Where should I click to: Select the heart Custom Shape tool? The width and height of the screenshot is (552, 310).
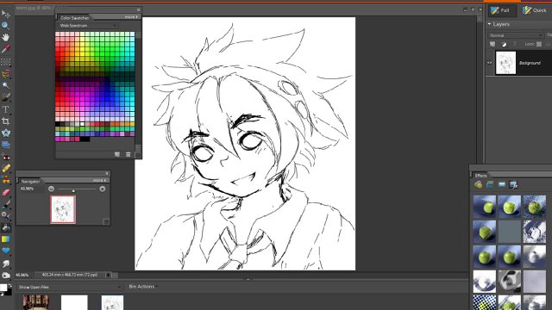(5, 251)
